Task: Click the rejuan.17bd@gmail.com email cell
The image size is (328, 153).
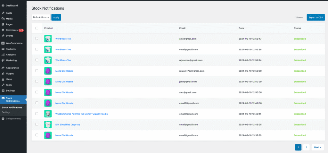Action: point(192,71)
